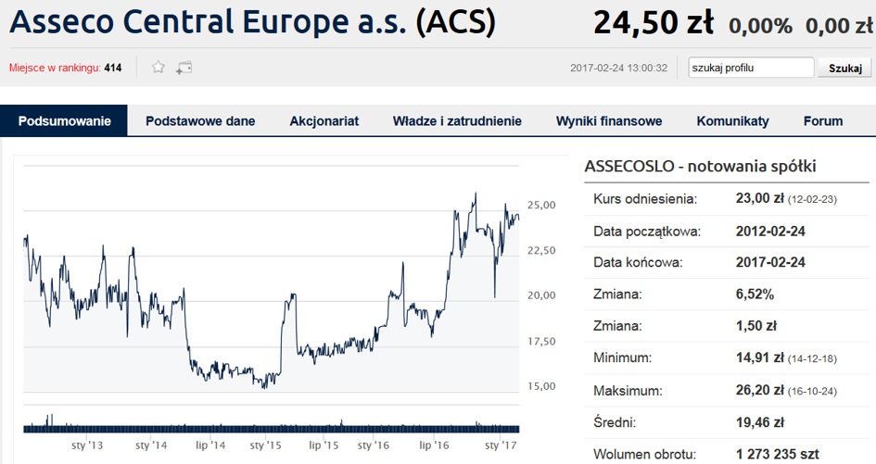
Task: Select sty '17 on chart timeline
Action: click(x=501, y=445)
